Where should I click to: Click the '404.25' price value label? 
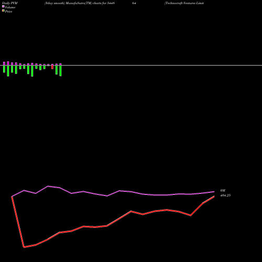(225, 195)
